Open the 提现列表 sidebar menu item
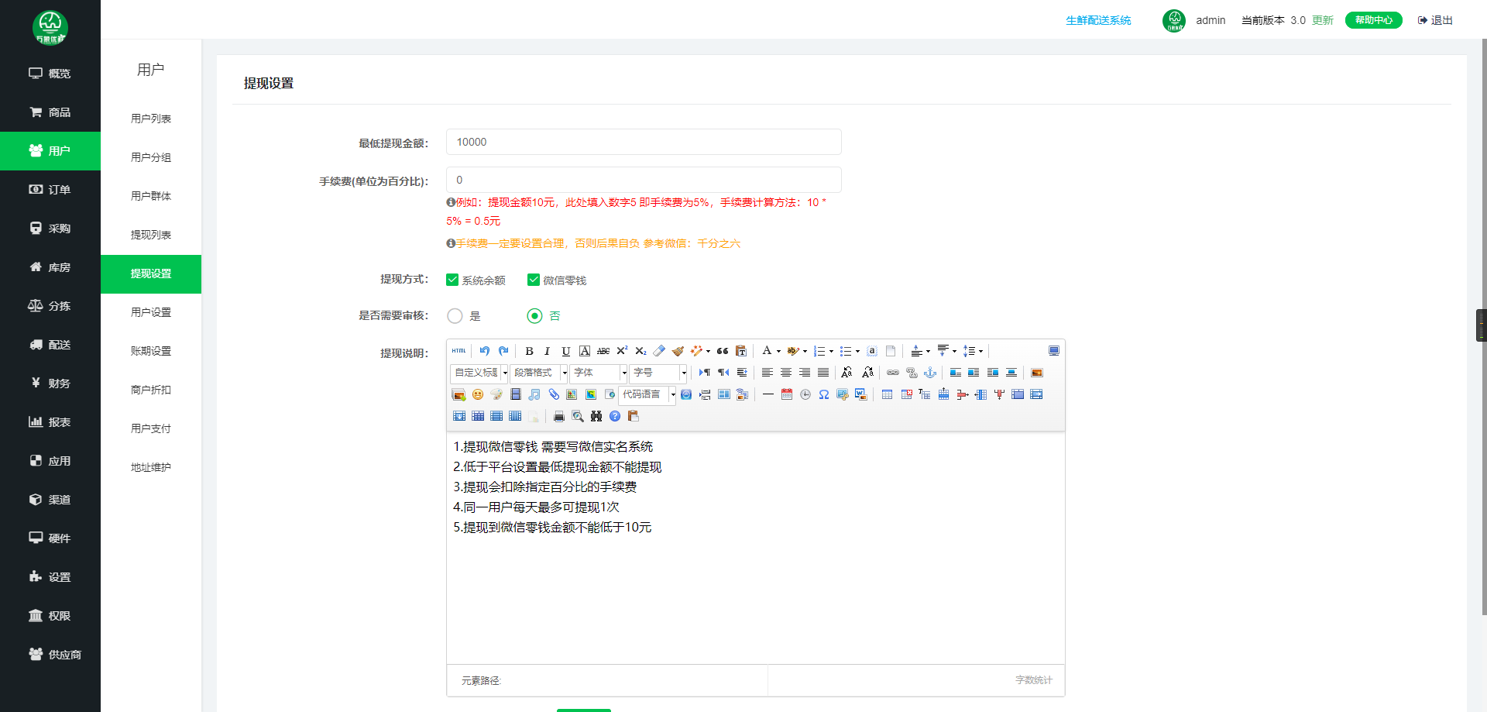 click(150, 235)
